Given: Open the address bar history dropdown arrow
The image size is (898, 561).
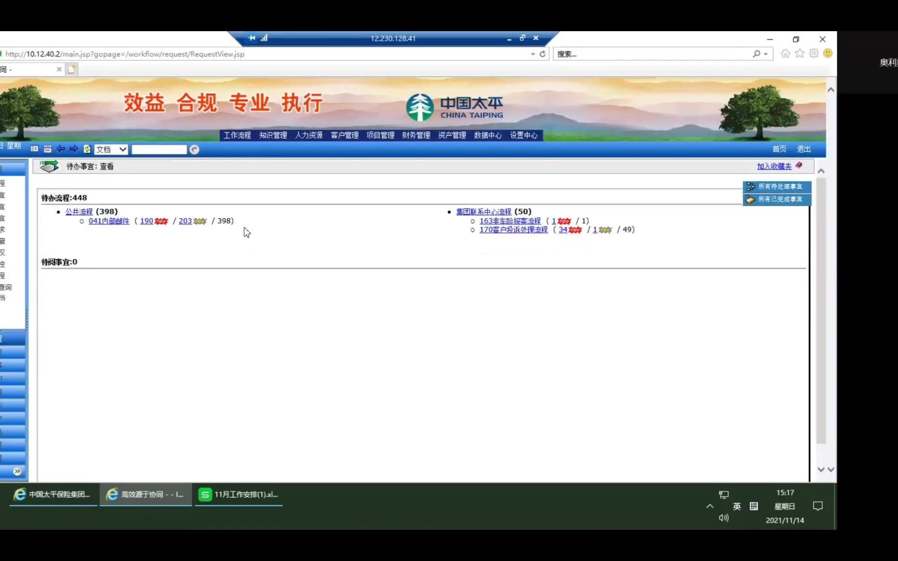Looking at the screenshot, I should (533, 54).
